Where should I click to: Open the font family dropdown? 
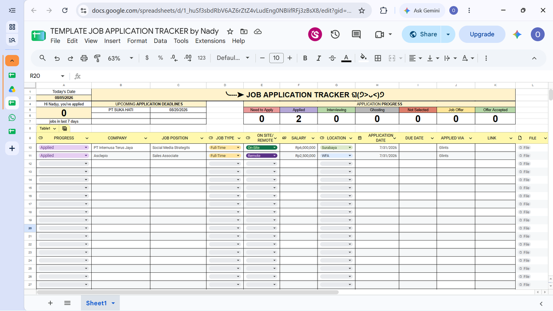tap(233, 58)
